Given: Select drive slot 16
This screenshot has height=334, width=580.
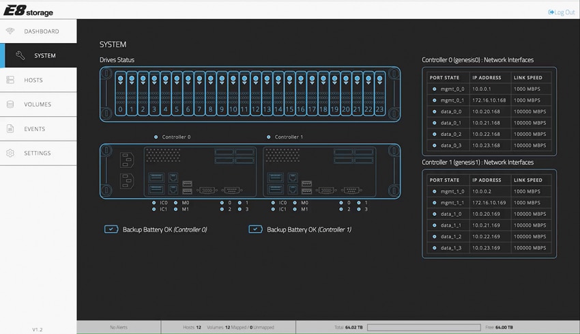Looking at the screenshot, I should (x=301, y=94).
